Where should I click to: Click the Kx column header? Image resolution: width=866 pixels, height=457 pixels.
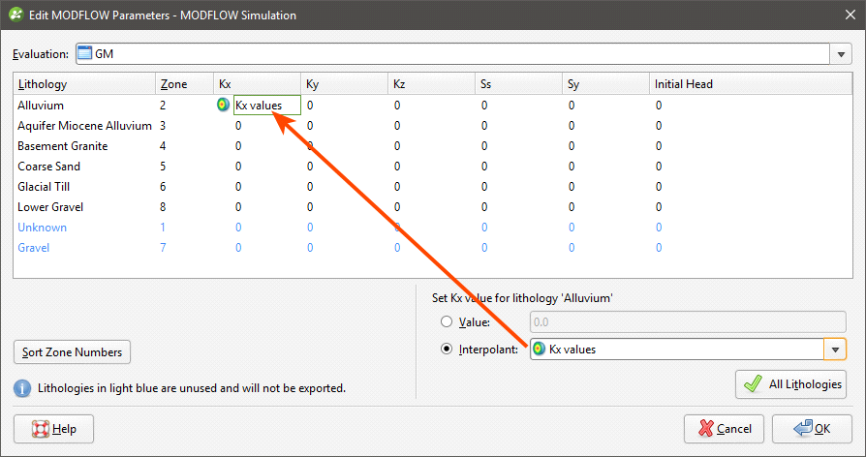click(258, 84)
